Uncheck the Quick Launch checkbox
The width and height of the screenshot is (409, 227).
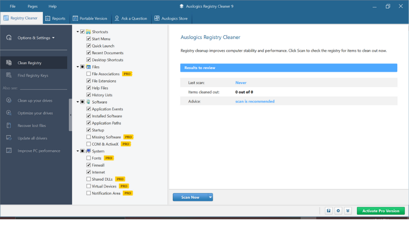(89, 45)
